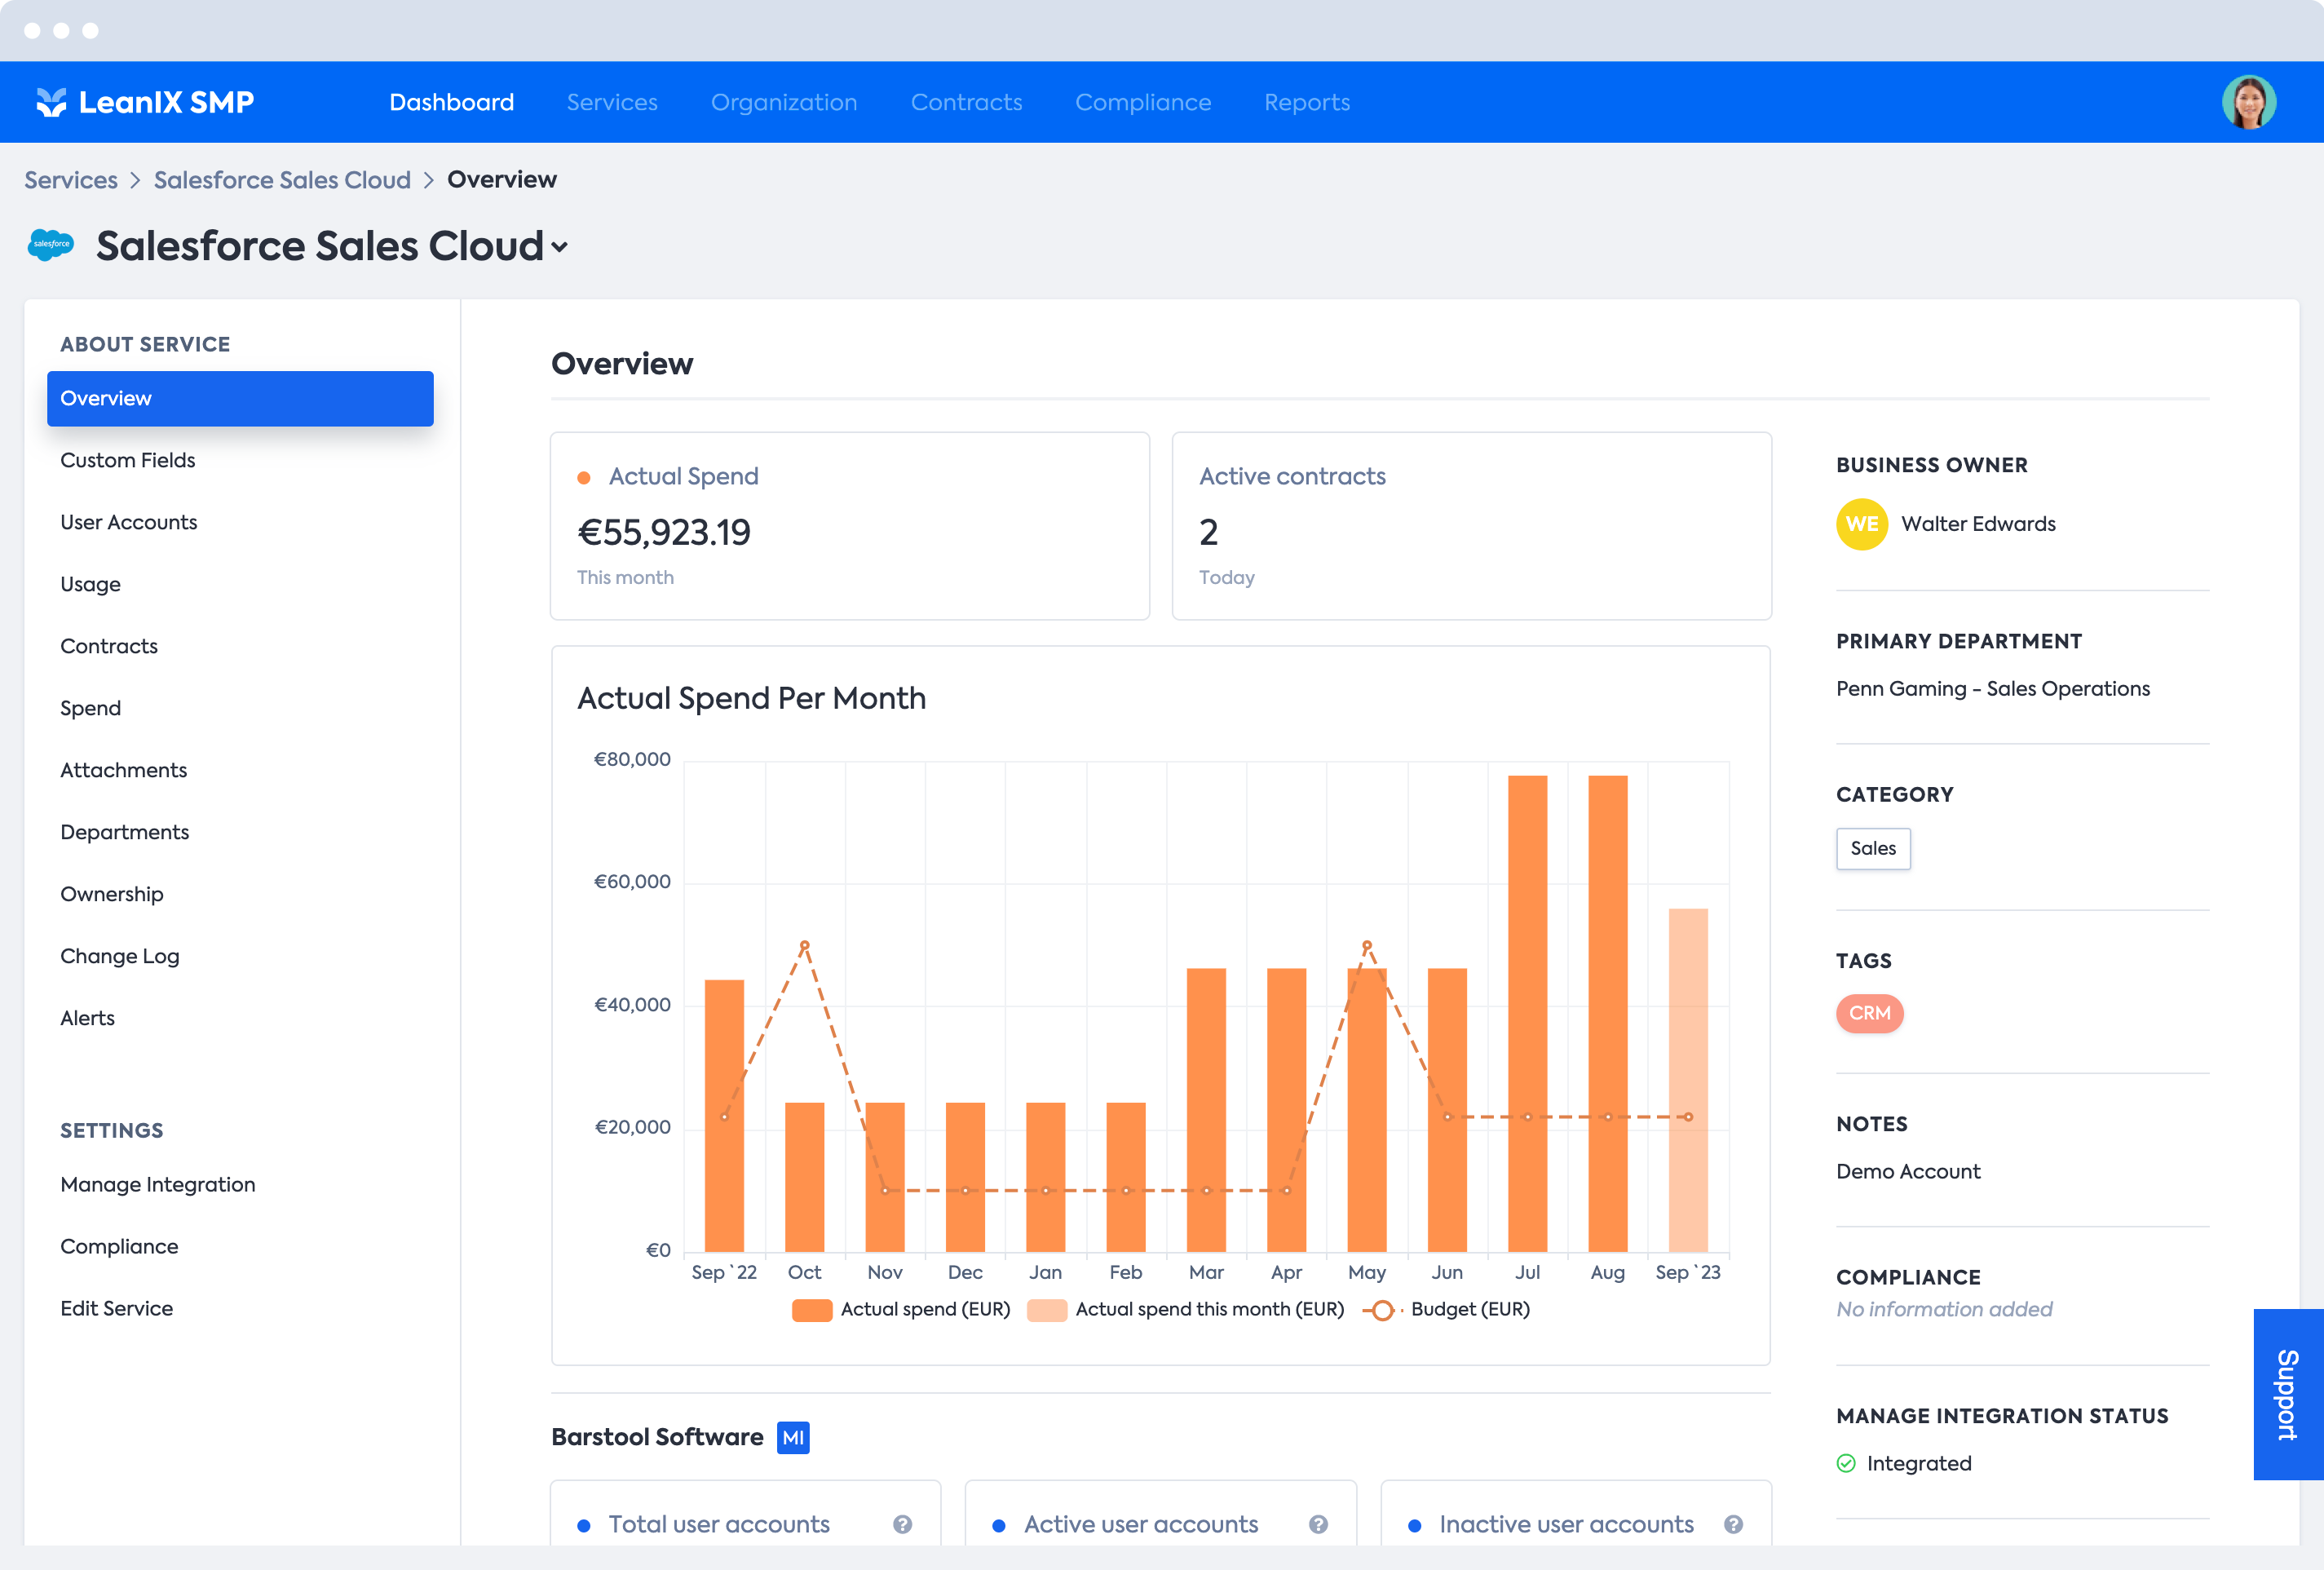Viewport: 2324px width, 1570px height.
Task: Open Custom Fields in the sidebar
Action: [x=128, y=460]
